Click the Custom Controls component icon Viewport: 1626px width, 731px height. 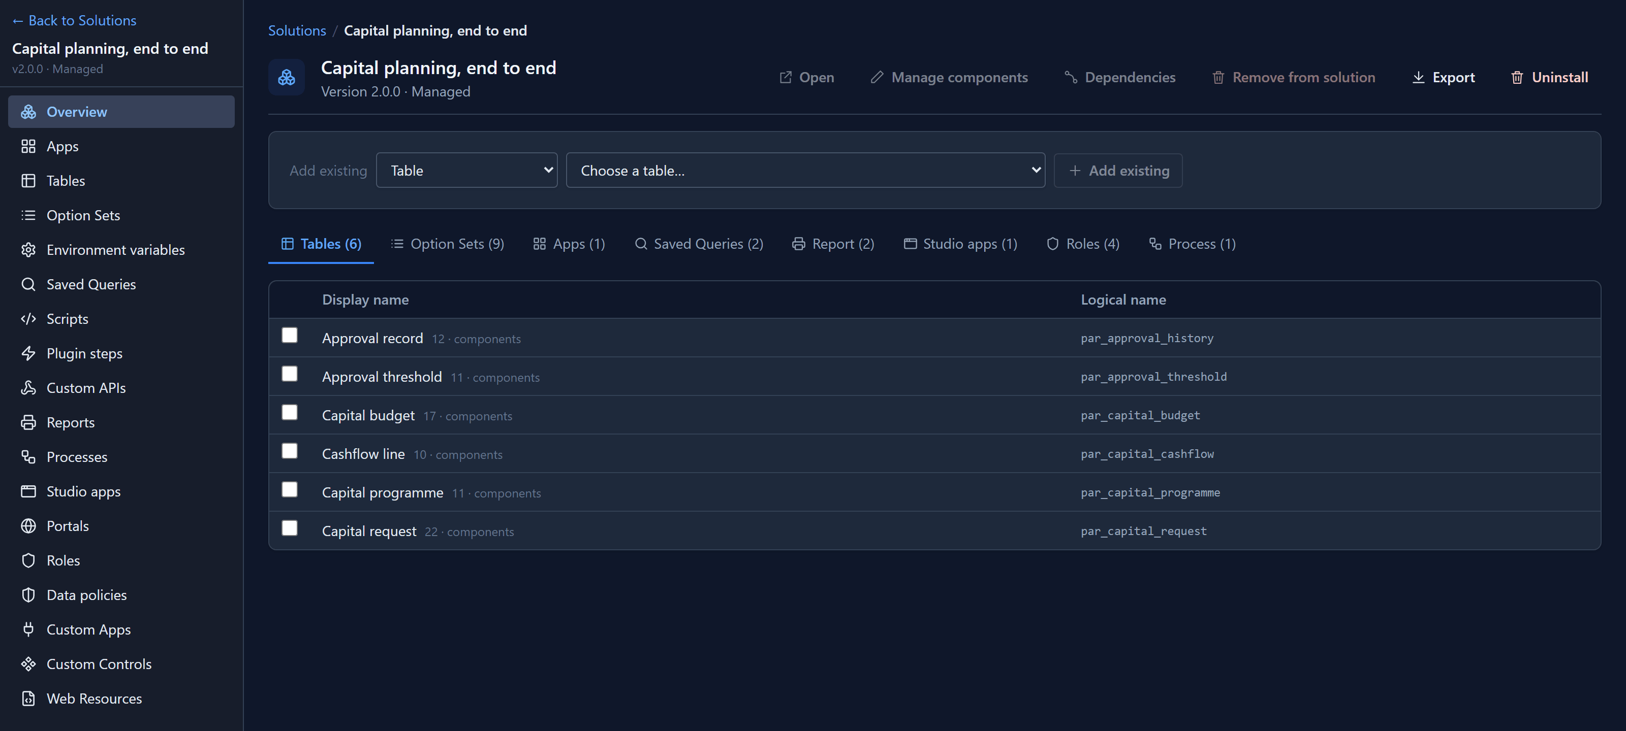point(28,664)
